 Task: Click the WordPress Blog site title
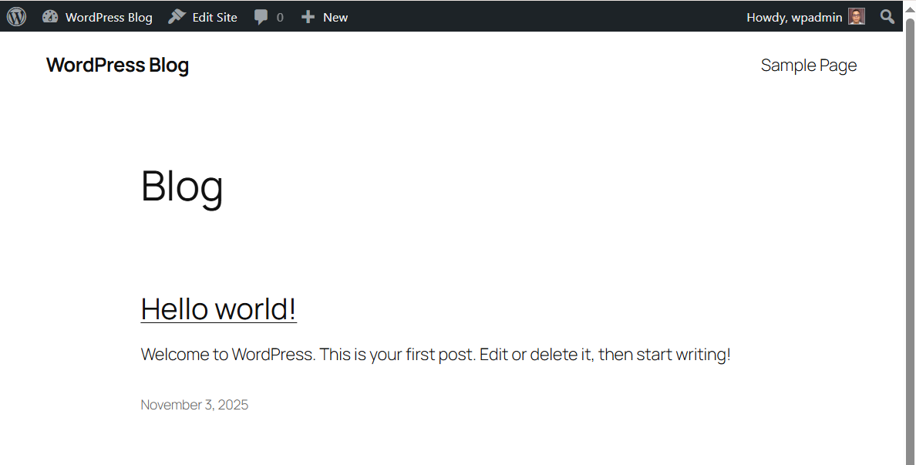117,66
